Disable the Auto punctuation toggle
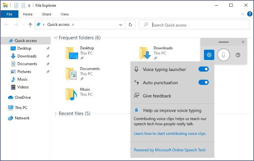The height and width of the screenshot is (161, 254). tap(203, 82)
